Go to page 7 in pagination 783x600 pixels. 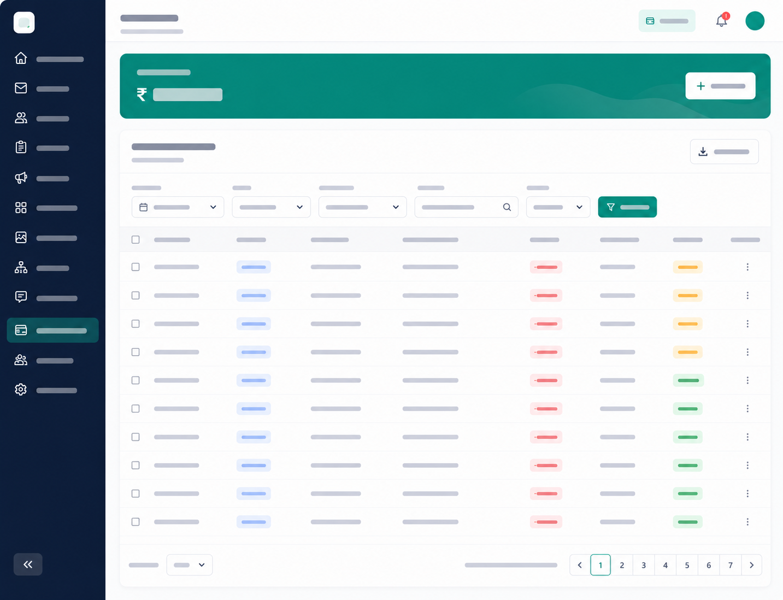tap(731, 565)
